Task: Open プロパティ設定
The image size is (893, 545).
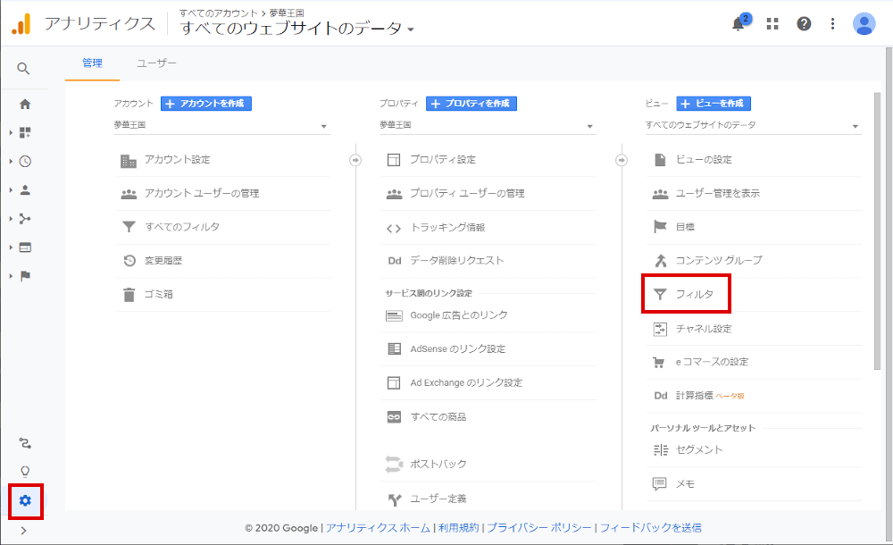Action: (488, 160)
